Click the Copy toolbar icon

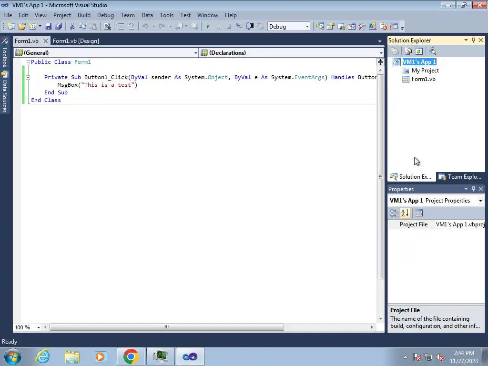pyautogui.click(x=82, y=27)
